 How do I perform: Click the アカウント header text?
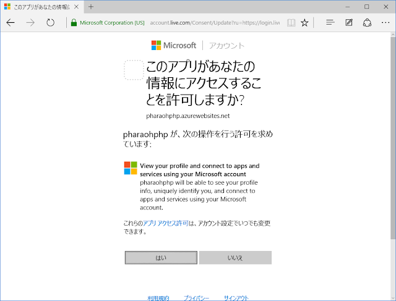pyautogui.click(x=226, y=46)
